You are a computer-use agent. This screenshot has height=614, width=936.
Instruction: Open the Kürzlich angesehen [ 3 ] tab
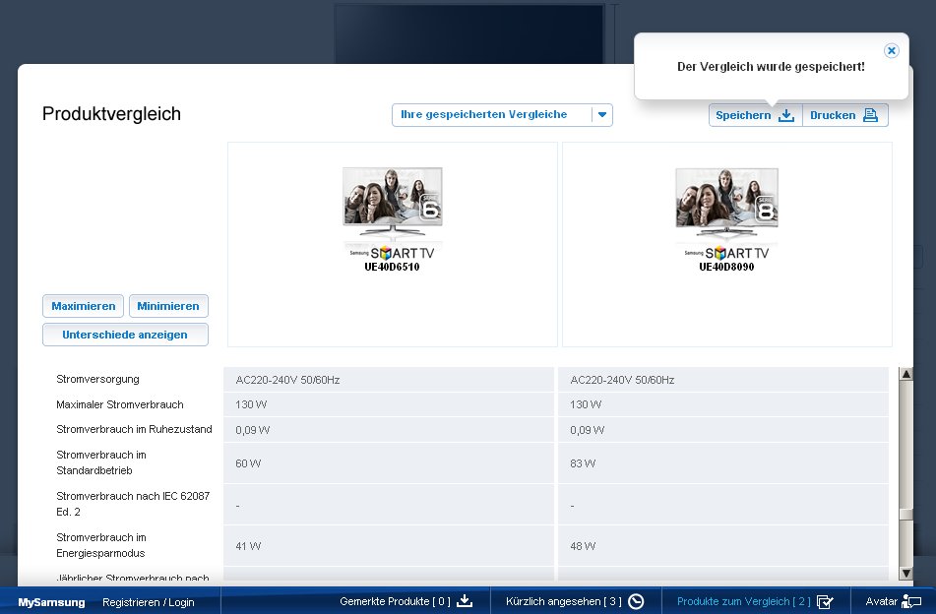pyautogui.click(x=563, y=601)
